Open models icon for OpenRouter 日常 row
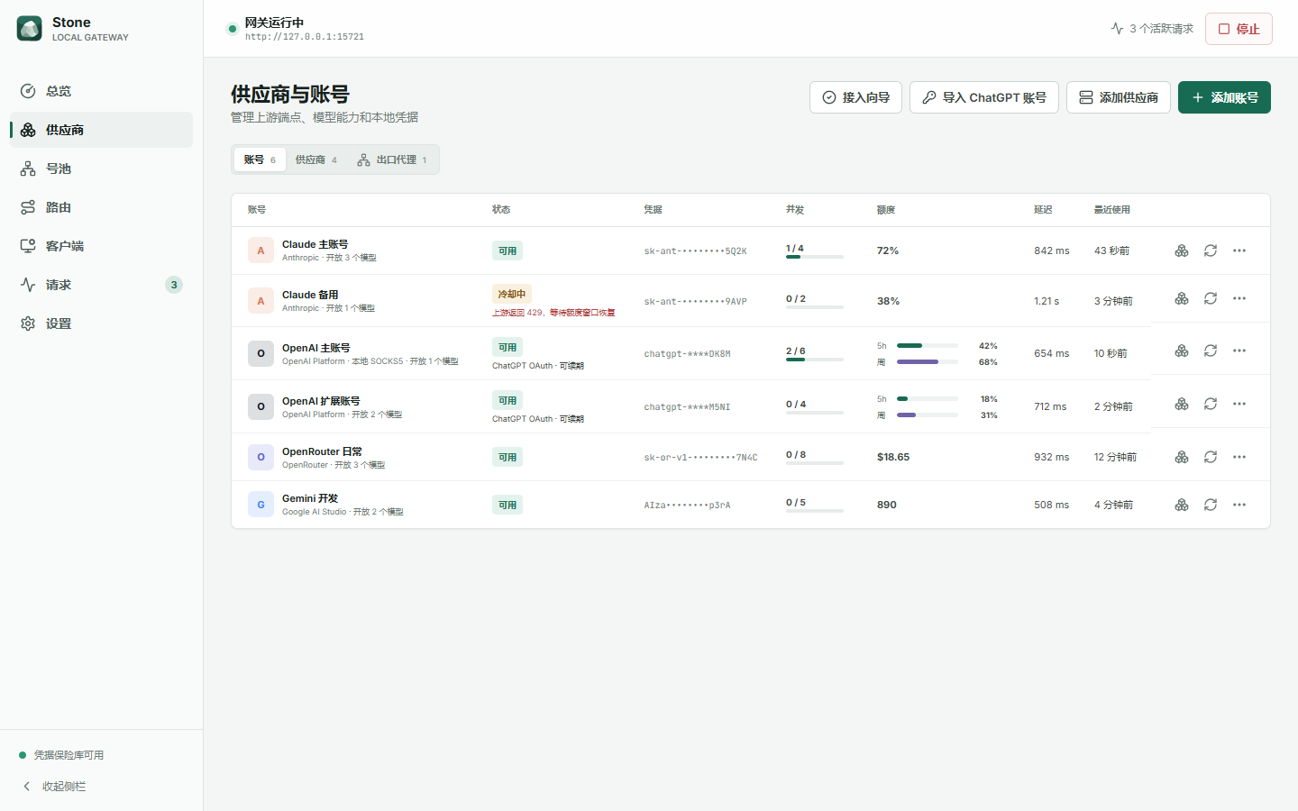Screen dimensions: 1298x811 1182,457
